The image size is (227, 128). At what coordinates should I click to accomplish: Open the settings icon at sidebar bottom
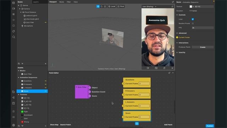tap(13, 125)
